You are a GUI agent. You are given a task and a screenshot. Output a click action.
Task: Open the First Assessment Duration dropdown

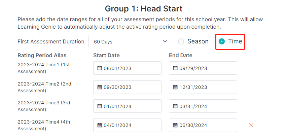[x=130, y=41]
